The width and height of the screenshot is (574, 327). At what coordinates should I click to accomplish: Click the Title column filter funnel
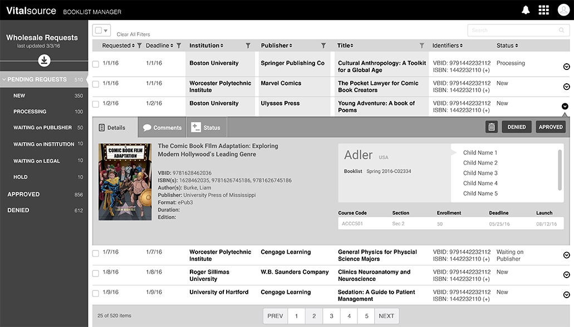click(421, 46)
